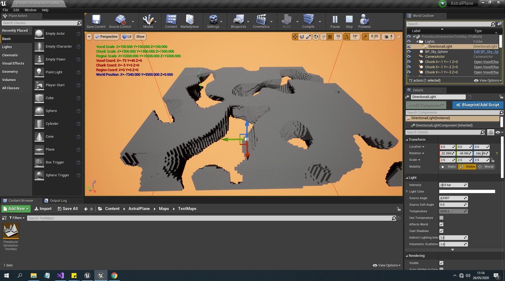Click the Compile toolbar icon
The width and height of the screenshot is (505, 281).
tap(308, 22)
